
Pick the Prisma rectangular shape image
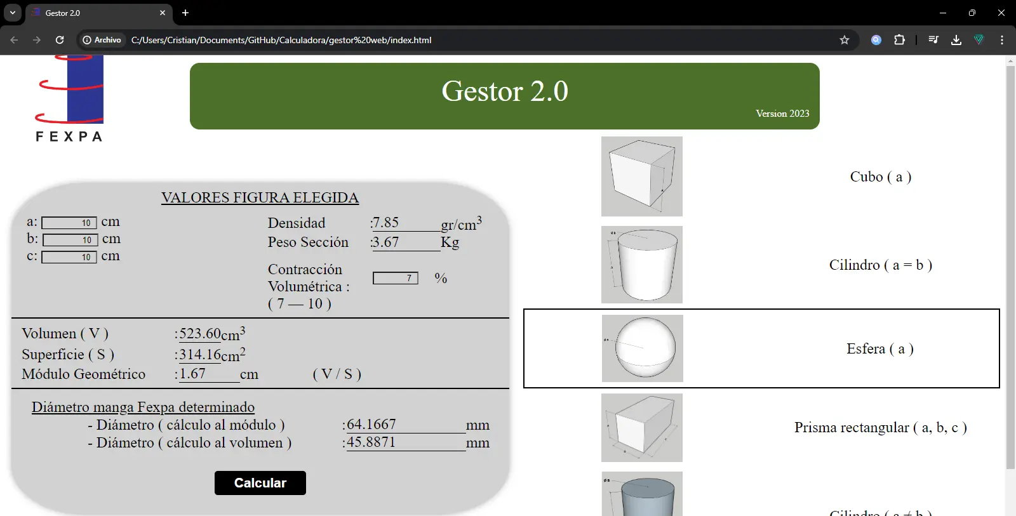(x=641, y=427)
